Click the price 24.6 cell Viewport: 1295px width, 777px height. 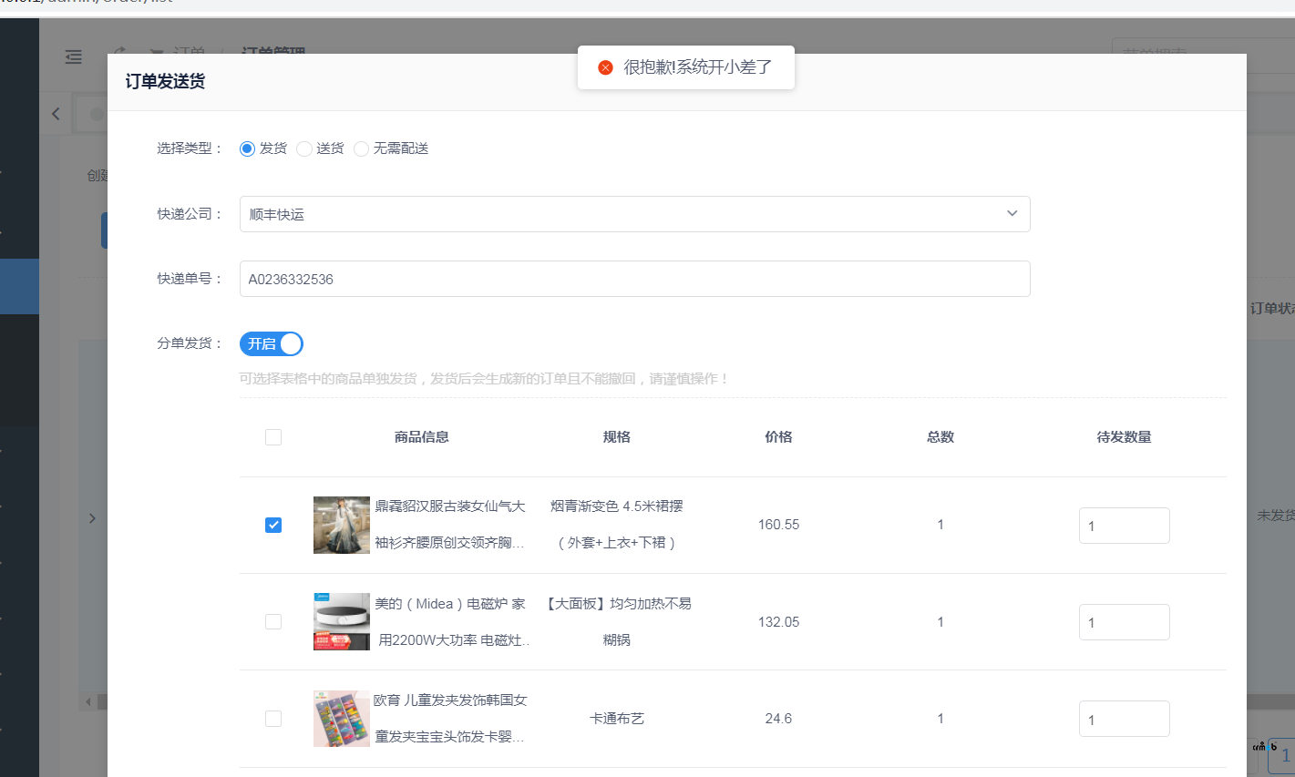coord(778,719)
